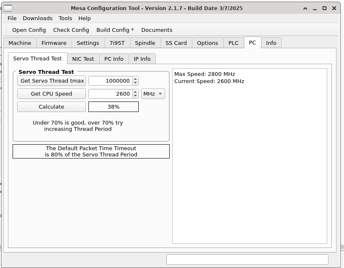The image size is (344, 268).
Task: Click the Get CPU Speed button
Action: coord(52,94)
